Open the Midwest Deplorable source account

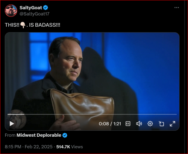pyautogui.click(x=39, y=135)
